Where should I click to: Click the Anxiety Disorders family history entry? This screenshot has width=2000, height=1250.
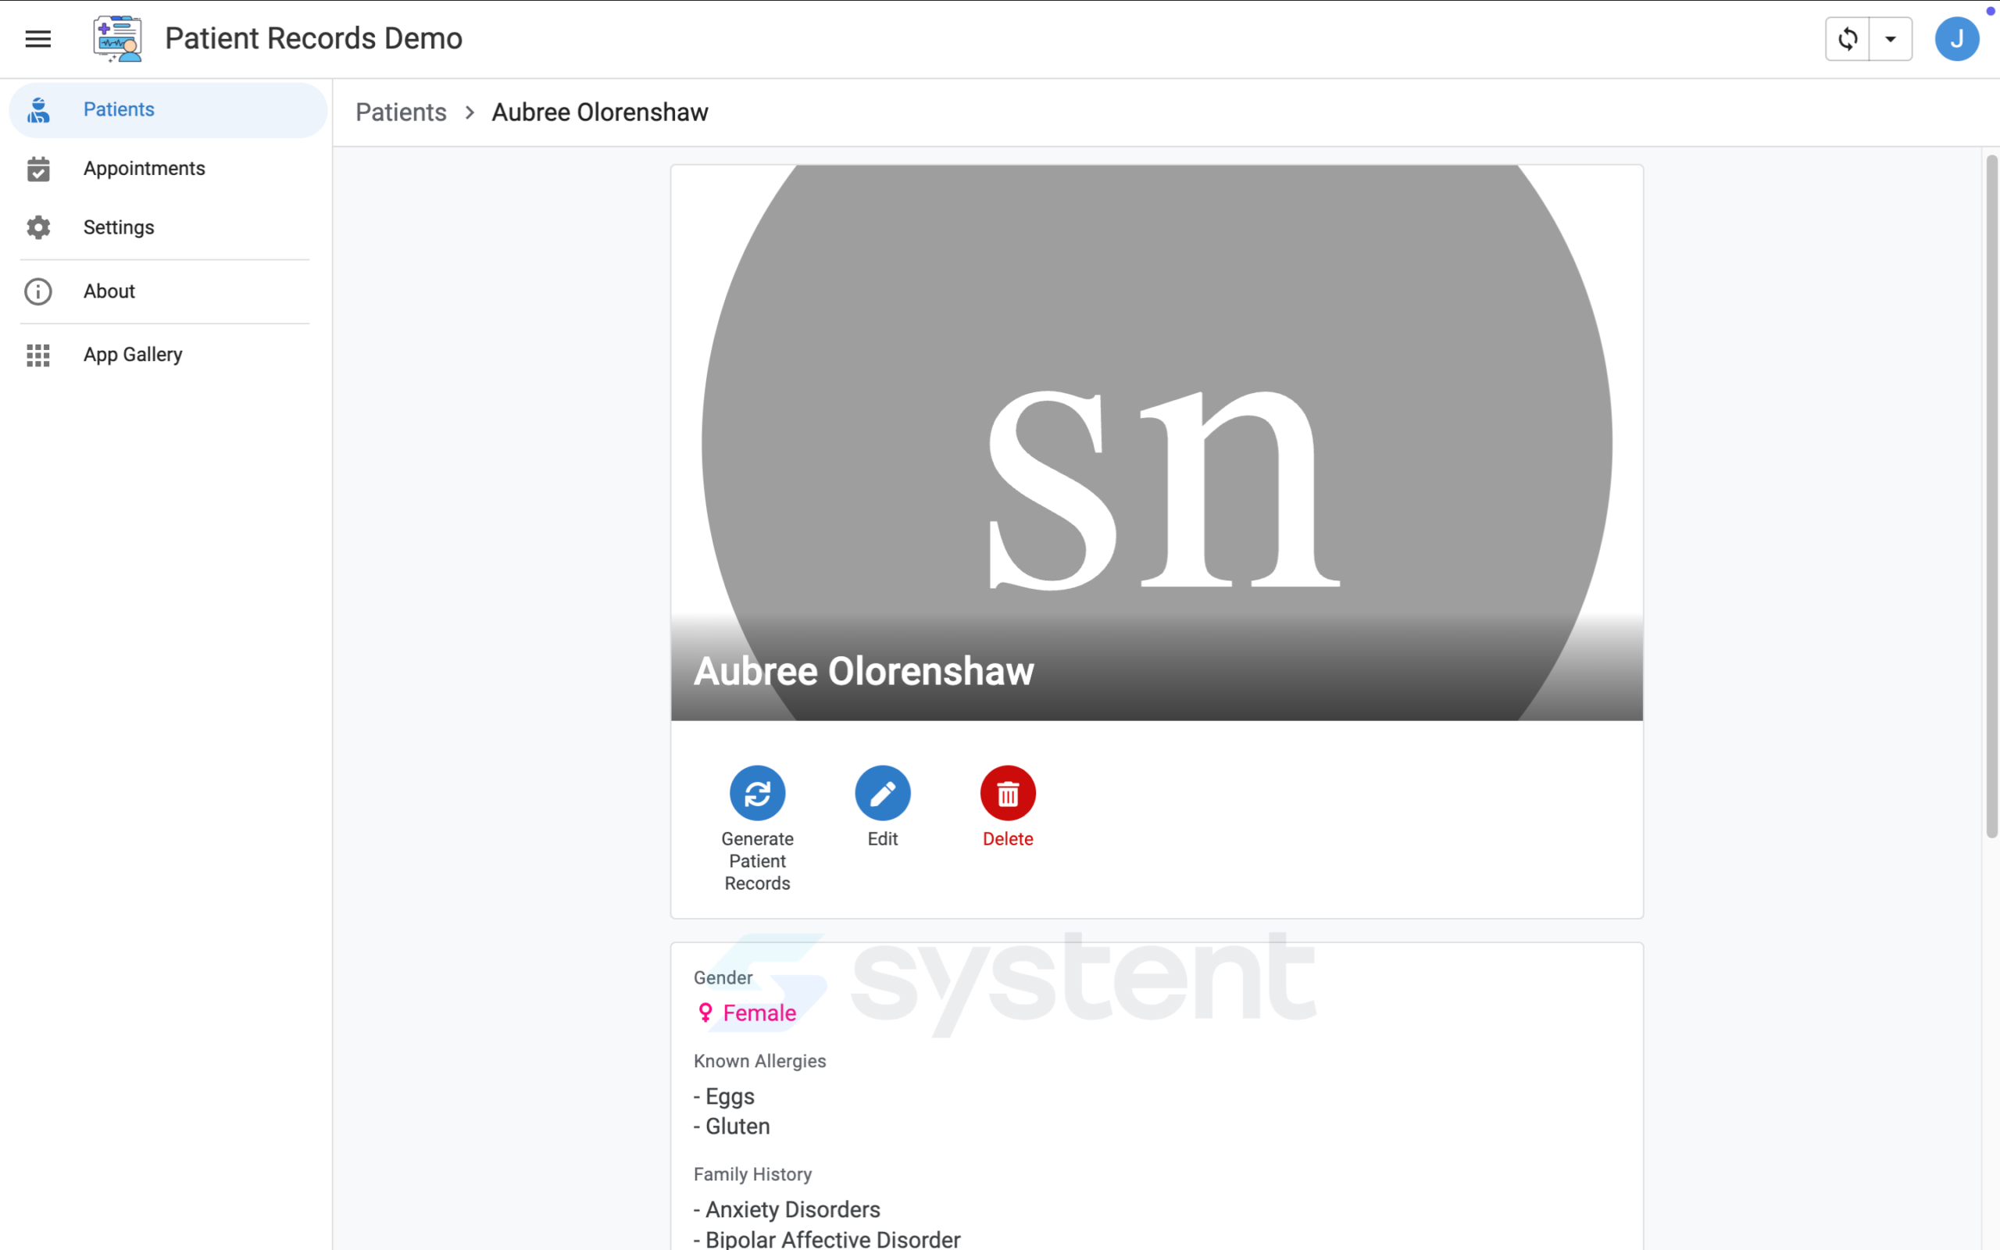tap(787, 1209)
